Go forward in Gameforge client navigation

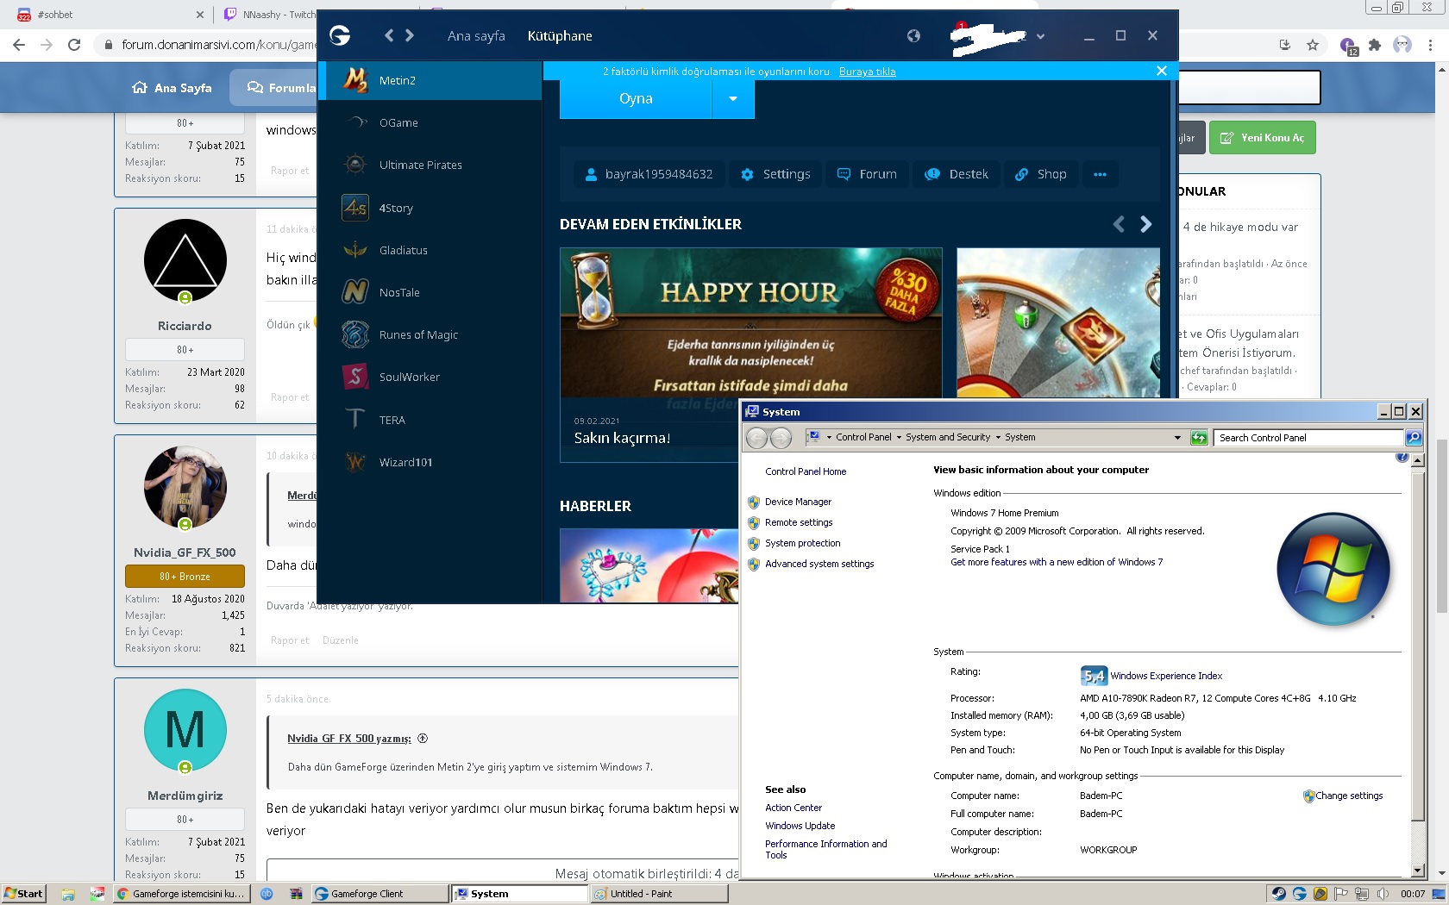(410, 35)
